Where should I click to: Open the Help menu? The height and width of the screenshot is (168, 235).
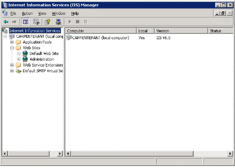click(x=75, y=13)
